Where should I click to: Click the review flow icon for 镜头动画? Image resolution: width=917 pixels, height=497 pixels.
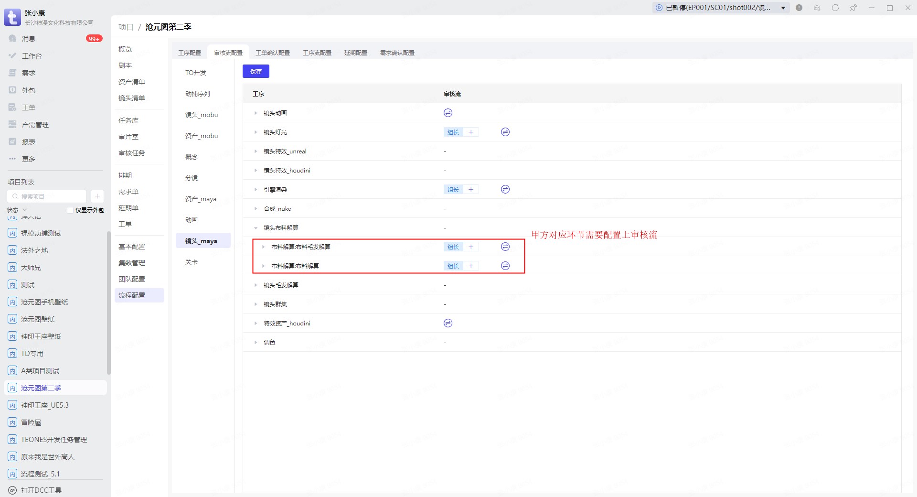tap(448, 113)
